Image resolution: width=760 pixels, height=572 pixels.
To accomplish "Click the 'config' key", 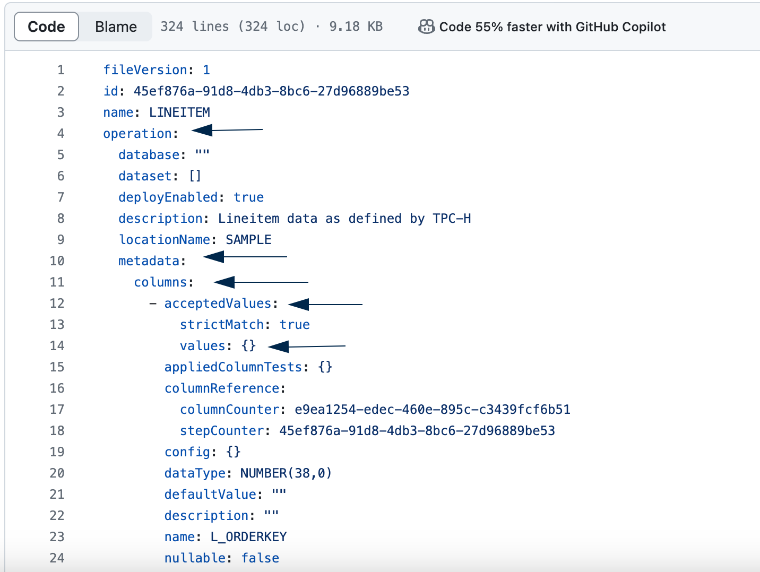I will point(187,452).
